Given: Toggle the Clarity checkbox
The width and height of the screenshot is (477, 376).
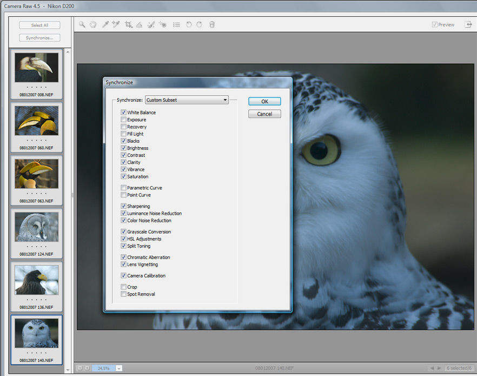Looking at the screenshot, I should point(123,162).
